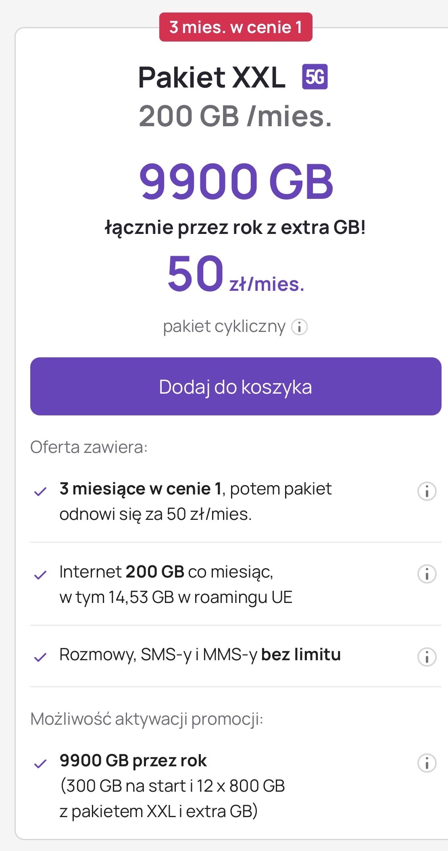Image resolution: width=448 pixels, height=851 pixels.
Task: Click checkmark beside 9900 GB przez rok
Action: [x=40, y=763]
